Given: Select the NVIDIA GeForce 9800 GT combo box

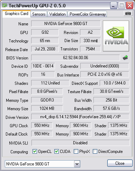Looking at the screenshot, I should click(x=43, y=164).
